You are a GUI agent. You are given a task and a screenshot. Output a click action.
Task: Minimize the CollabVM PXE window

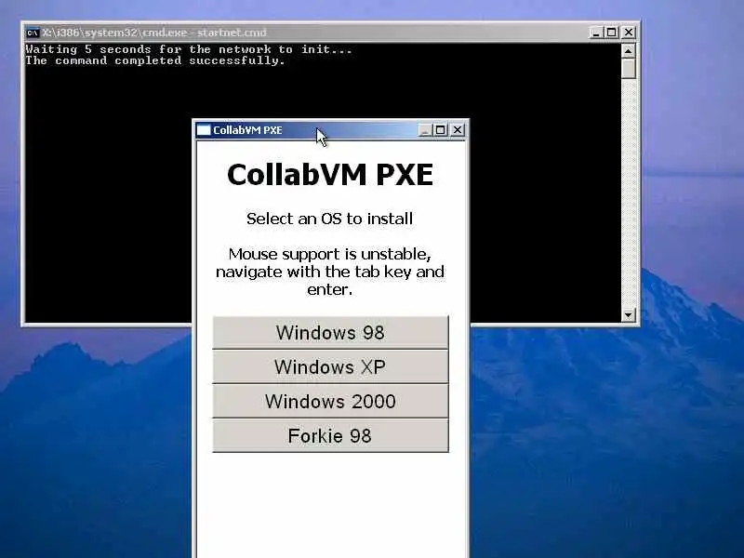point(425,130)
